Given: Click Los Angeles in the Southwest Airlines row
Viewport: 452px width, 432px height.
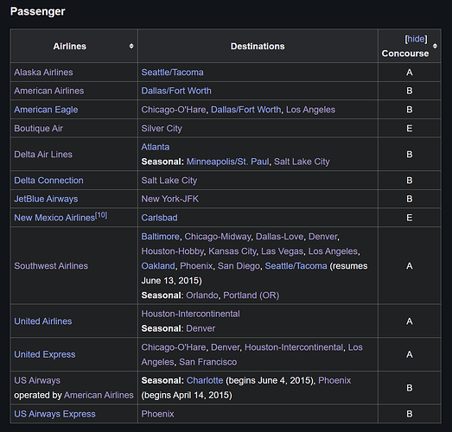Looking at the screenshot, I should click(333, 251).
